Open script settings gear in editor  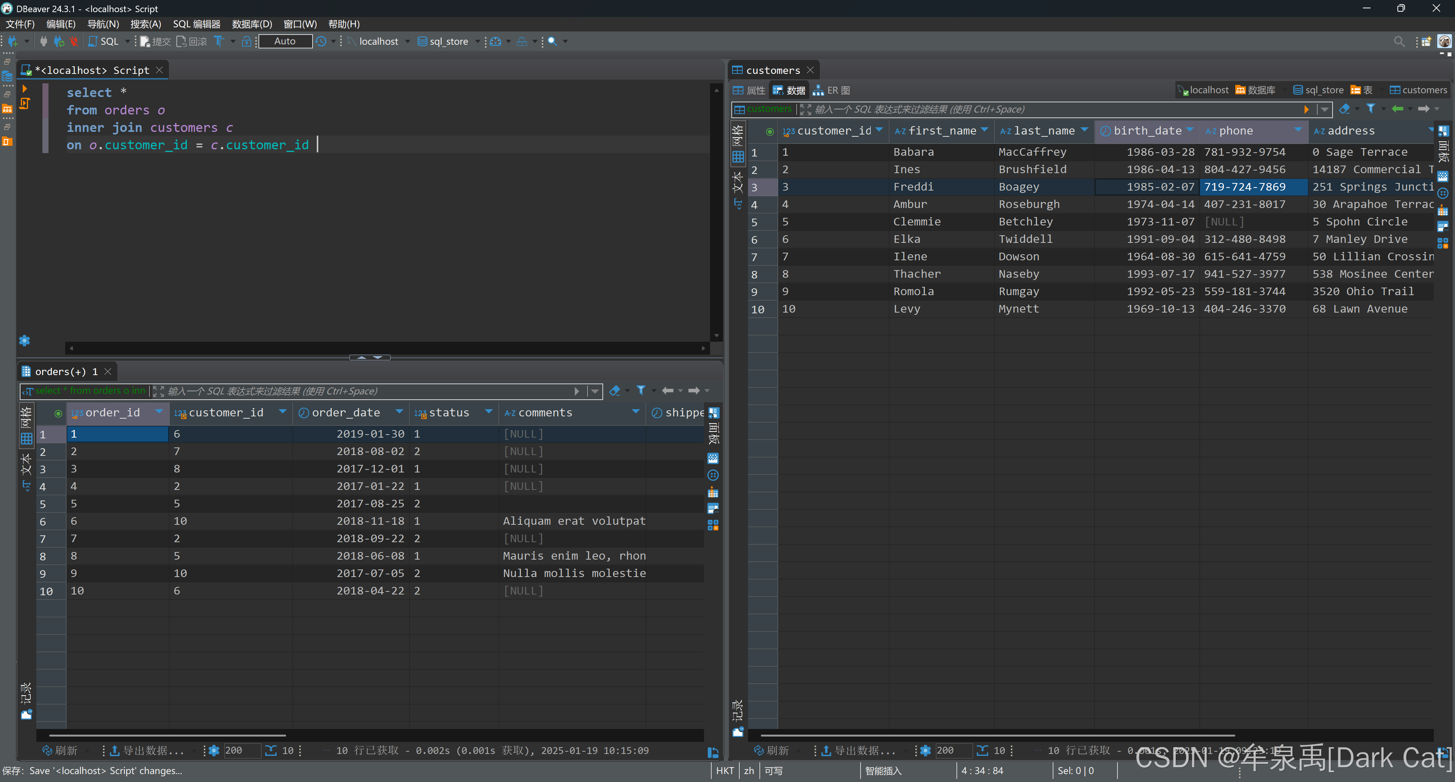24,341
